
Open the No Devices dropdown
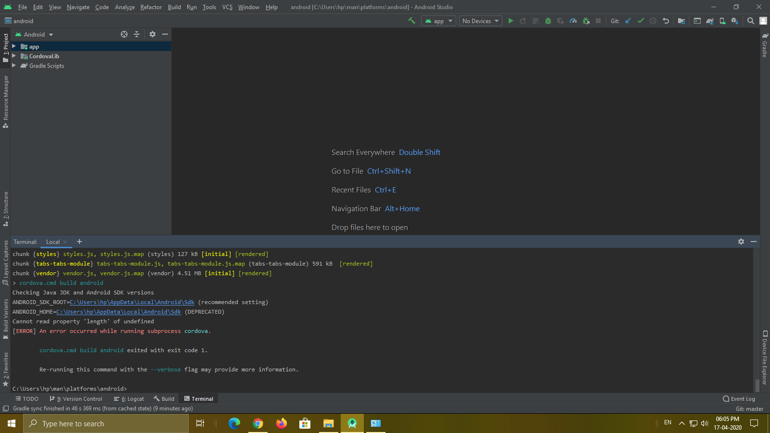[480, 21]
